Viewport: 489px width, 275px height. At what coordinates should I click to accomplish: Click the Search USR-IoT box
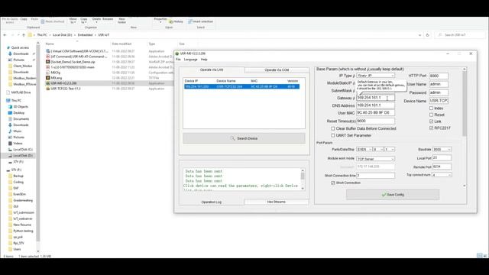coord(460,35)
